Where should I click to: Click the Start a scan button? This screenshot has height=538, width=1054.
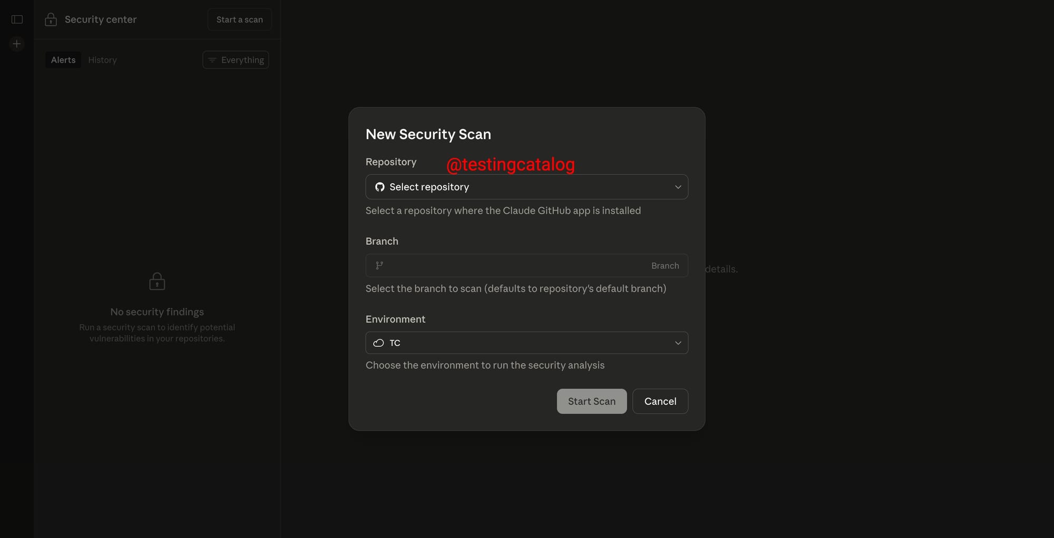coord(240,19)
